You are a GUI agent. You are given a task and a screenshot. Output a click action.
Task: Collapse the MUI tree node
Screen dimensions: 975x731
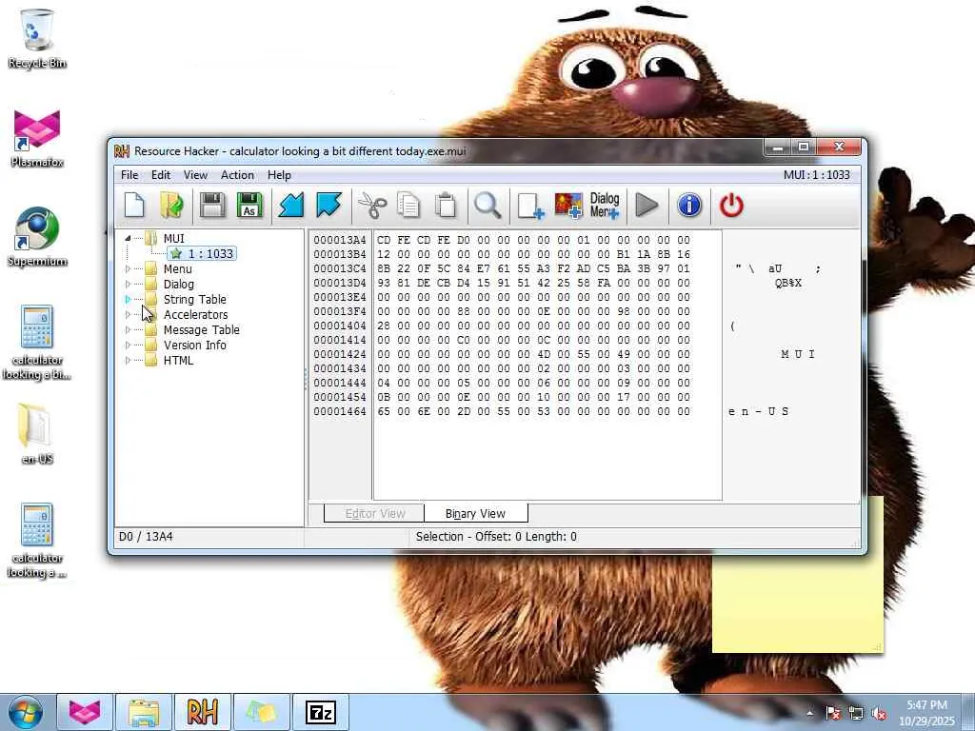coord(128,238)
